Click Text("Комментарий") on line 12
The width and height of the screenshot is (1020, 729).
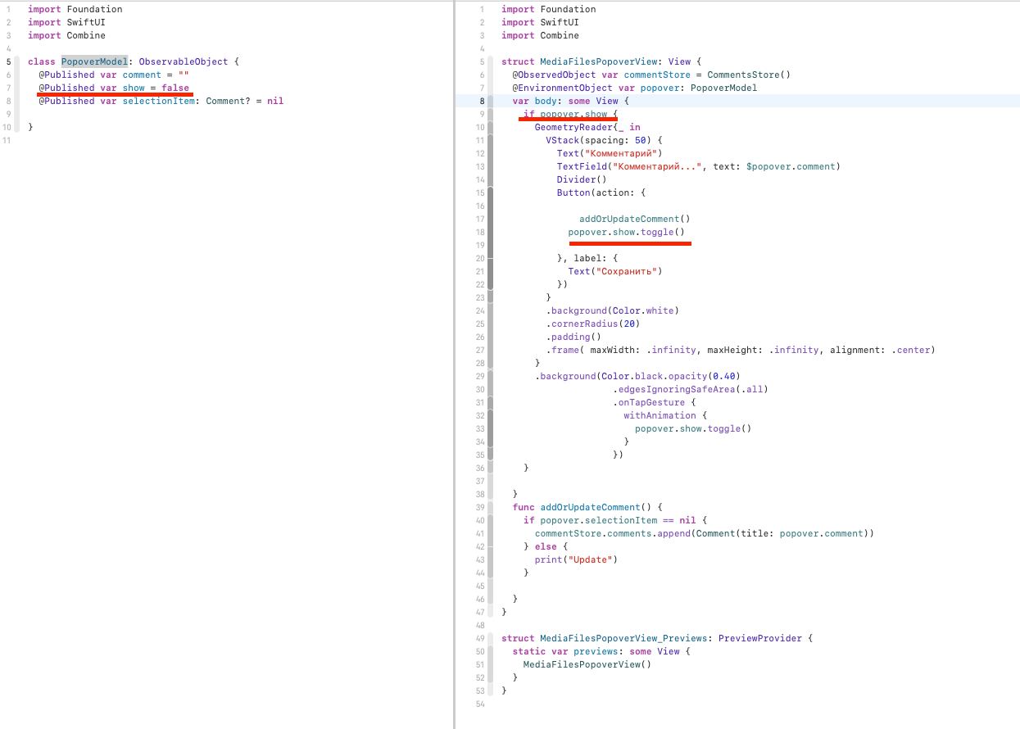coord(610,153)
